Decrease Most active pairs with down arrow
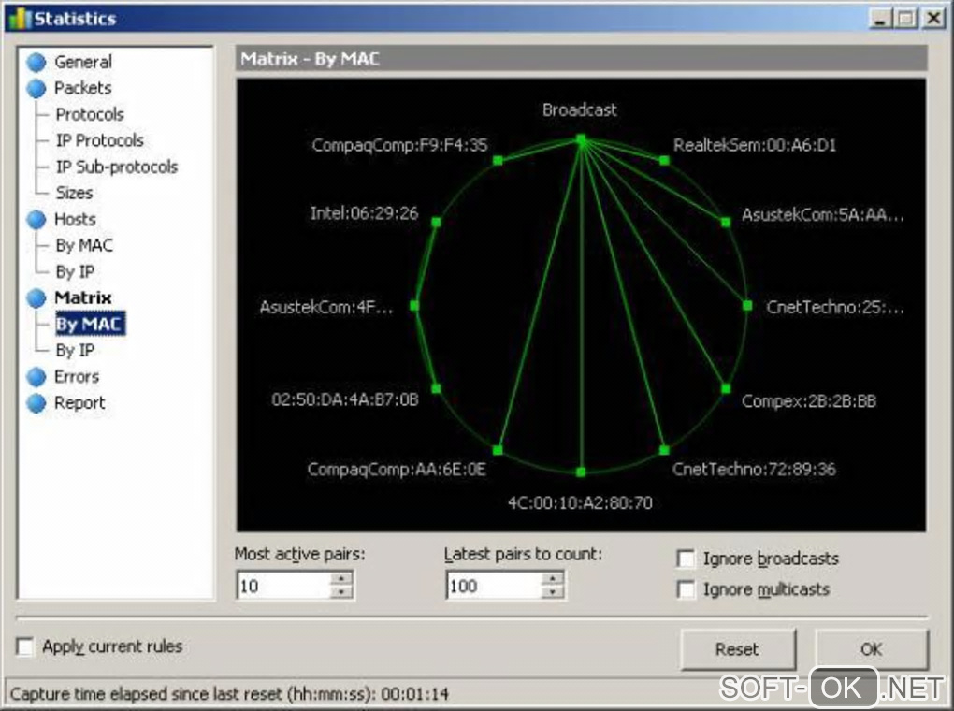Image resolution: width=954 pixels, height=711 pixels. pyautogui.click(x=341, y=592)
